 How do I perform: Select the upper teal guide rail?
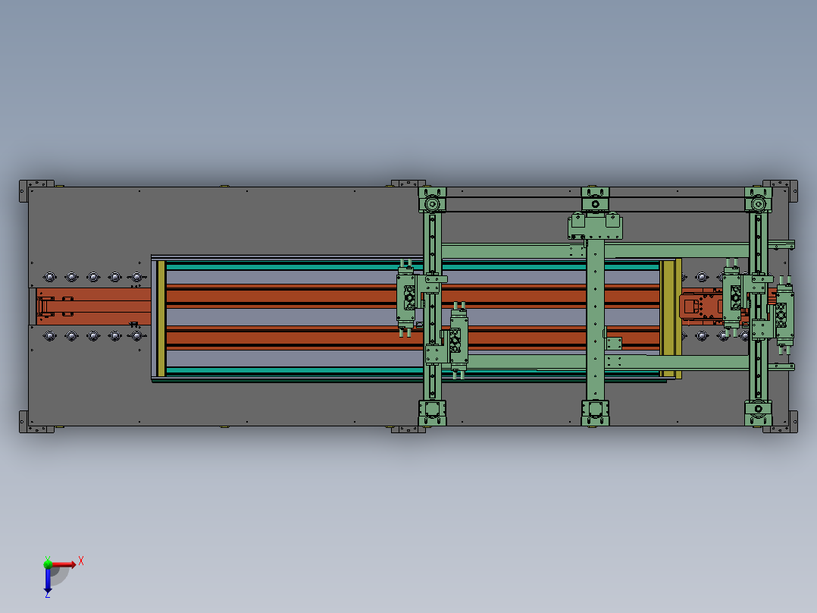point(412,266)
